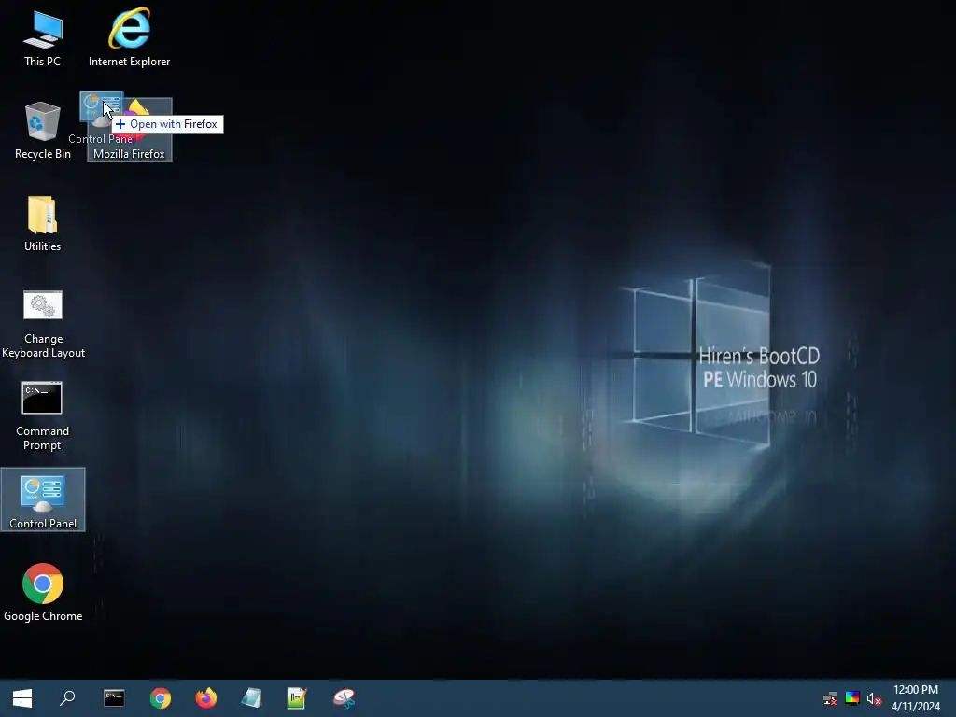The height and width of the screenshot is (717, 956).
Task: Launch Firefox from the taskbar
Action: 206,698
